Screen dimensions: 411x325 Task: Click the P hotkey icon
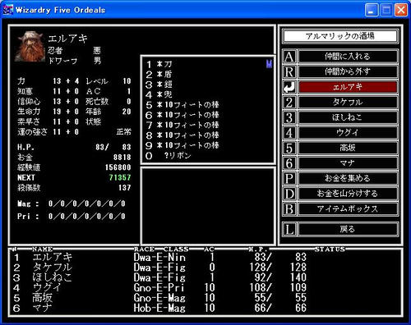289,179
